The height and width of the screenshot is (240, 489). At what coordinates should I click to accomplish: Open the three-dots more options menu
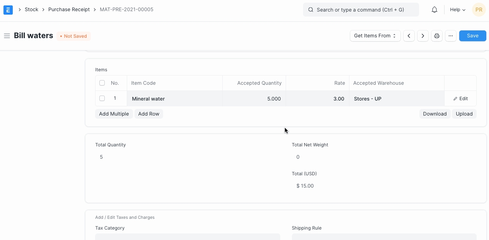[x=451, y=36]
